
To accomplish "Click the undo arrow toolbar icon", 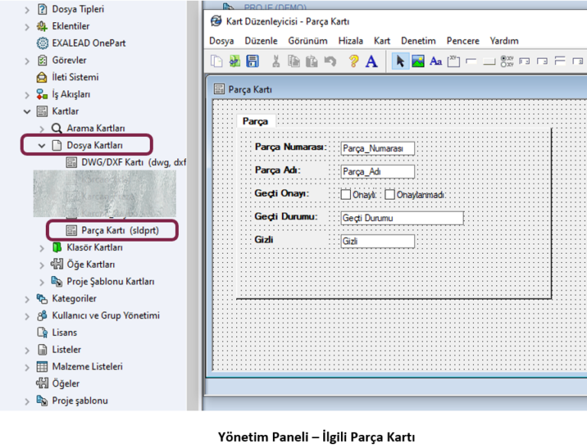I will (x=329, y=62).
